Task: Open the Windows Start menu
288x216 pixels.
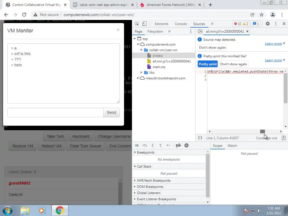Action: tap(7, 210)
